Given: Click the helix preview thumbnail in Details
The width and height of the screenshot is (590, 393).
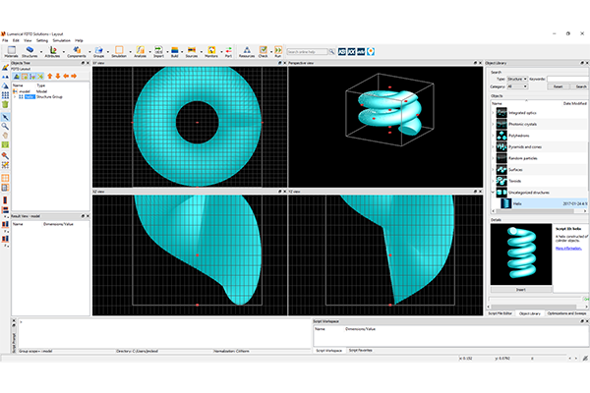Looking at the screenshot, I should point(521,254).
